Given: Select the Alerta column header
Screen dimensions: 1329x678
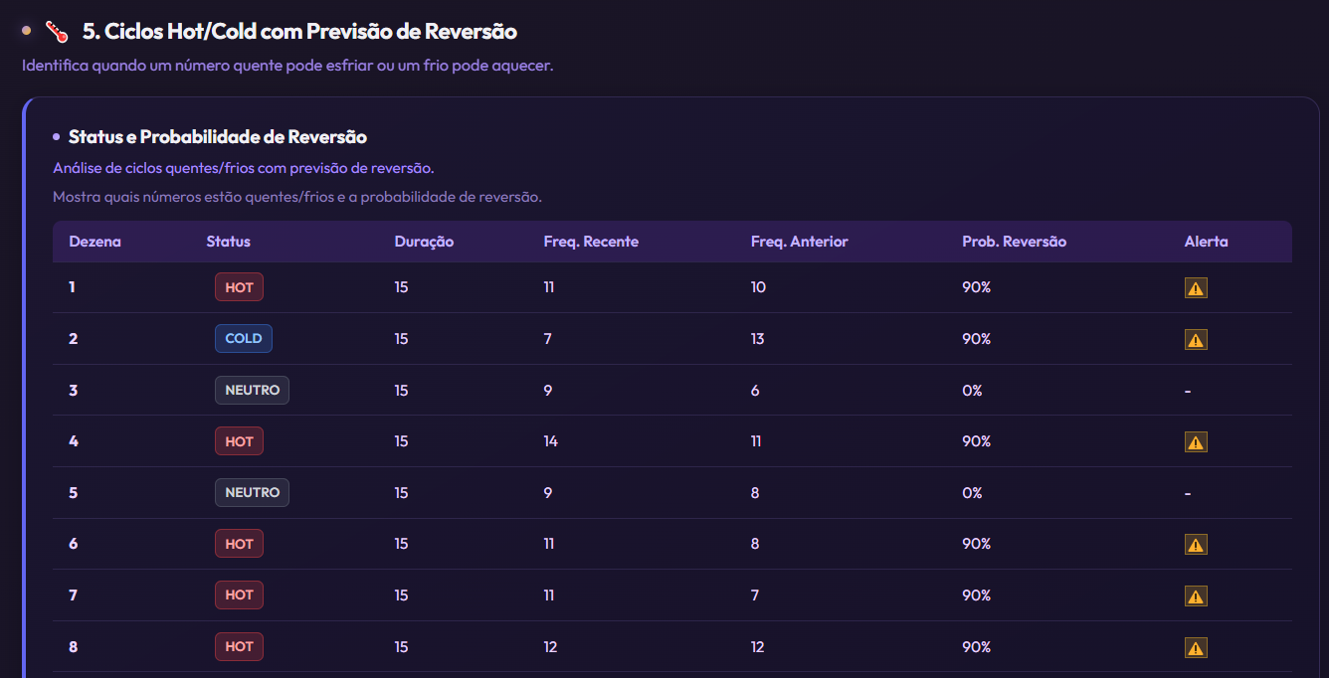Looking at the screenshot, I should (1205, 241).
